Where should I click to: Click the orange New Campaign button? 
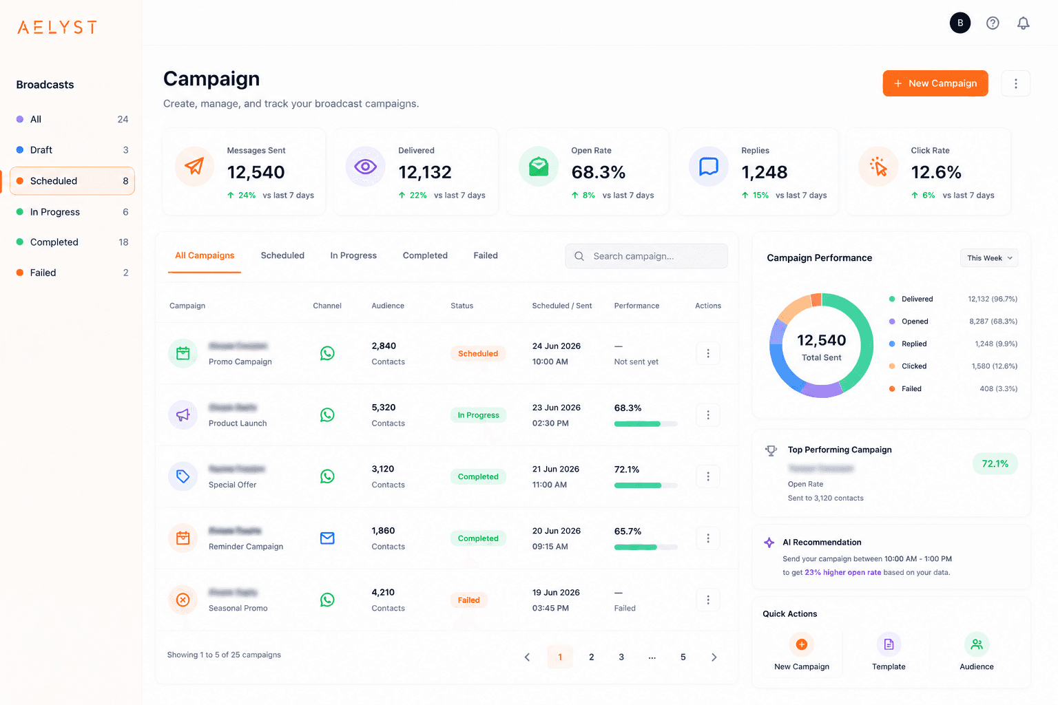935,83
